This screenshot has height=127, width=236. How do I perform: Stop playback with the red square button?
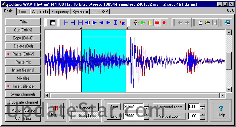pyautogui.click(x=157, y=23)
